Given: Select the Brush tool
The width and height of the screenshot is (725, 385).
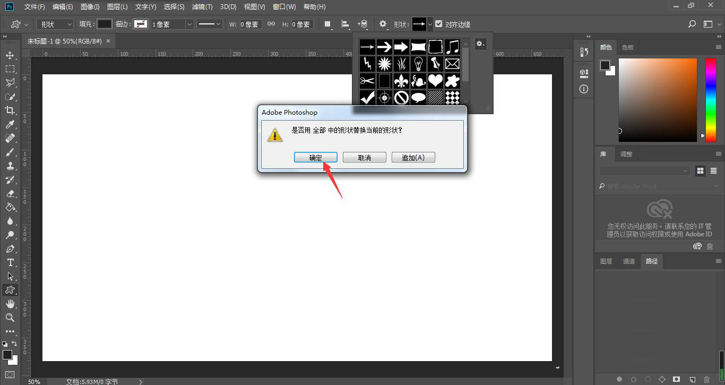Looking at the screenshot, I should (11, 151).
